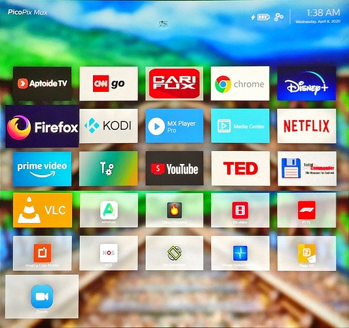Open the Aptoide TV app tile

(42, 83)
